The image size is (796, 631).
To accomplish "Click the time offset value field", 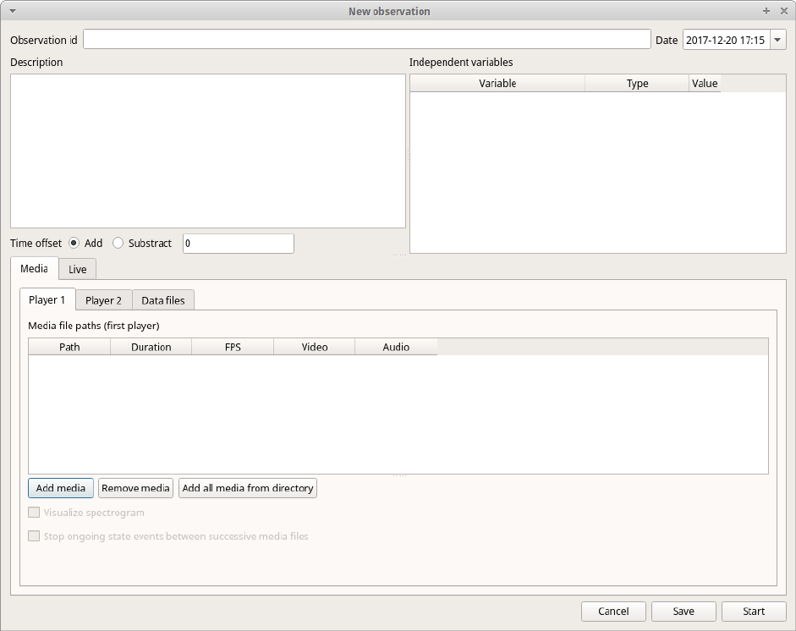I will pos(238,243).
